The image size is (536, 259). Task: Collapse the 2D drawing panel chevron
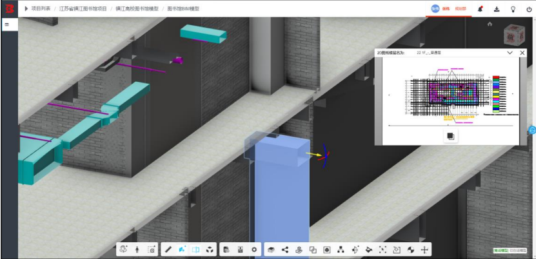[510, 53]
